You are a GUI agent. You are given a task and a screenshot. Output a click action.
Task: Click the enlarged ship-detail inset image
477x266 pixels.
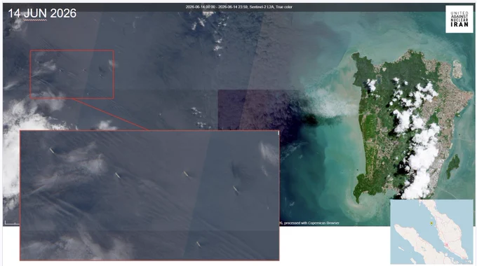click(x=149, y=195)
